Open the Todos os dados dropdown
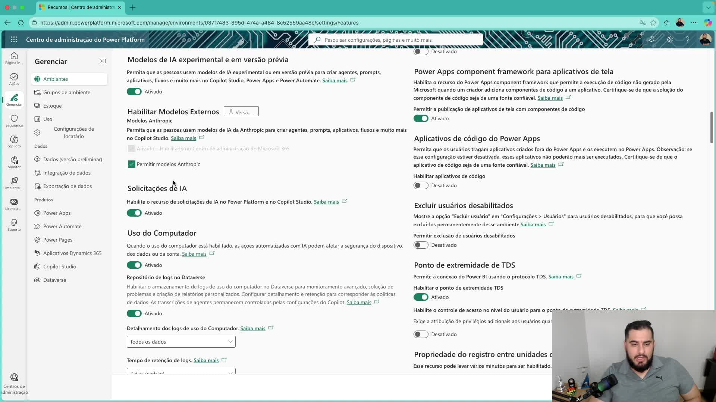Viewport: 716px width, 402px height. pyautogui.click(x=181, y=341)
